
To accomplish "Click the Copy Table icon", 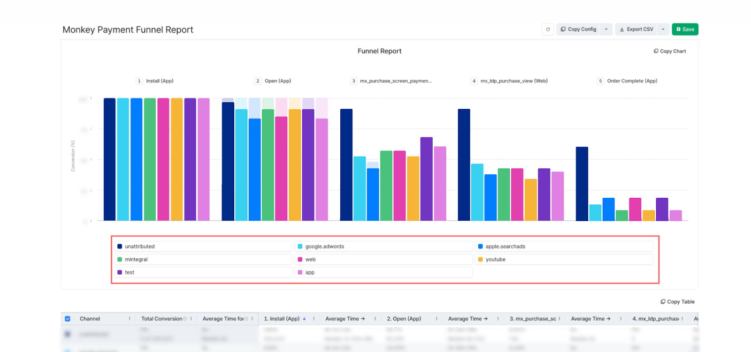I will click(x=663, y=302).
